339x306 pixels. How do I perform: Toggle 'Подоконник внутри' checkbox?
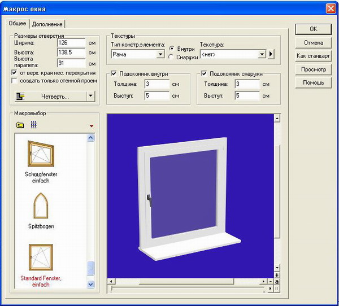114,73
